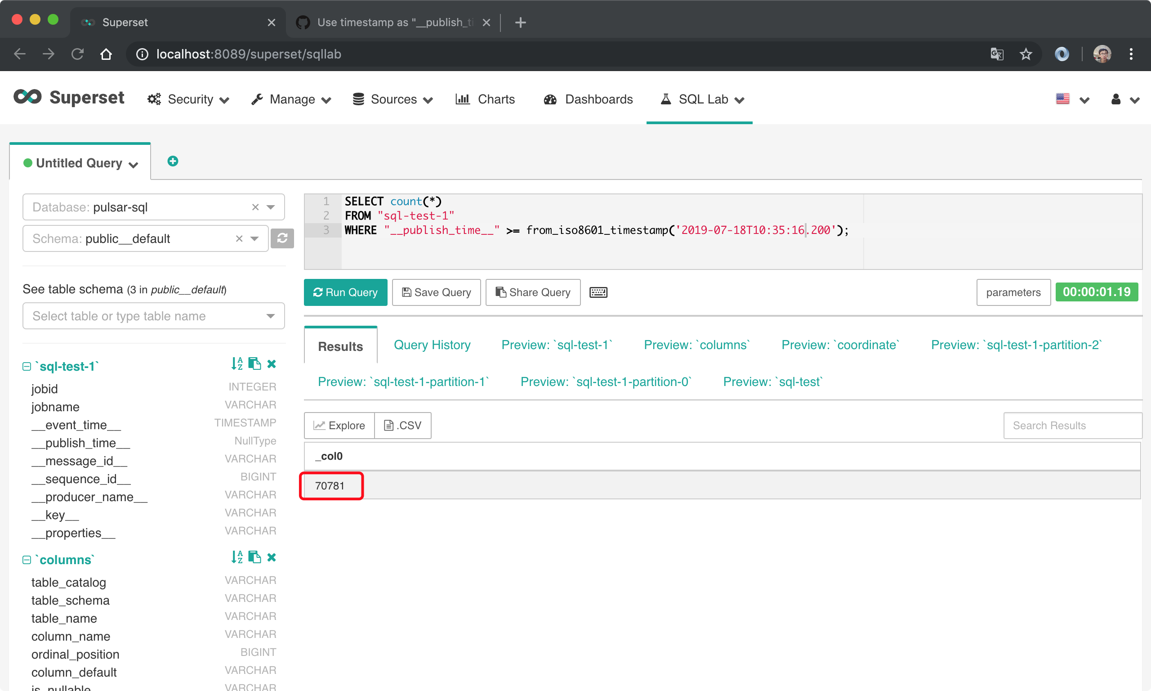
Task: Go to Charts
Action: click(x=485, y=99)
